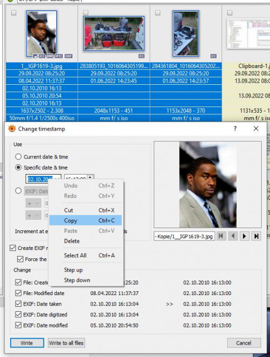Click the 01.06.2022 14:23:45 date text
270x357 pixels.
click(x=114, y=81)
